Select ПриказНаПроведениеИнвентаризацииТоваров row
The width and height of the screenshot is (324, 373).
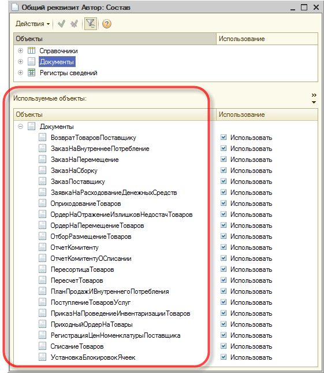pos(121,313)
